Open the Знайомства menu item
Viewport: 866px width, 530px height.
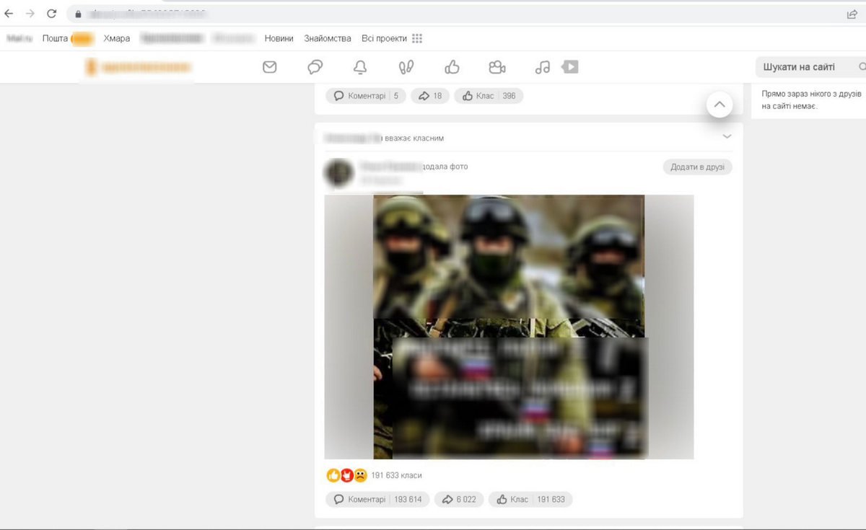[x=328, y=38]
